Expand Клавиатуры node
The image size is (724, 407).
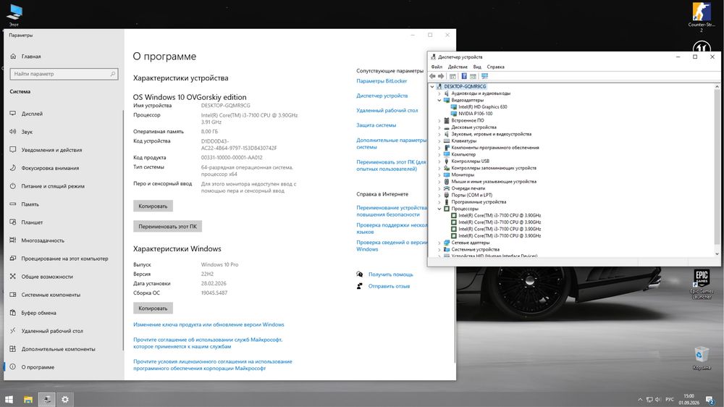[x=439, y=141]
